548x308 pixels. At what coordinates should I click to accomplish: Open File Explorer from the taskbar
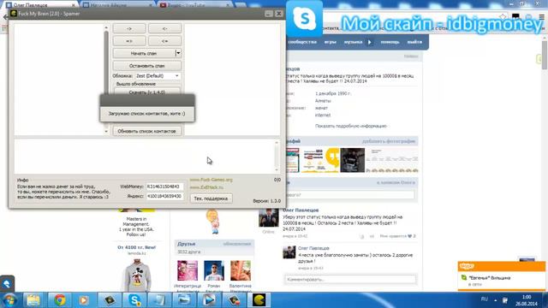point(33,300)
